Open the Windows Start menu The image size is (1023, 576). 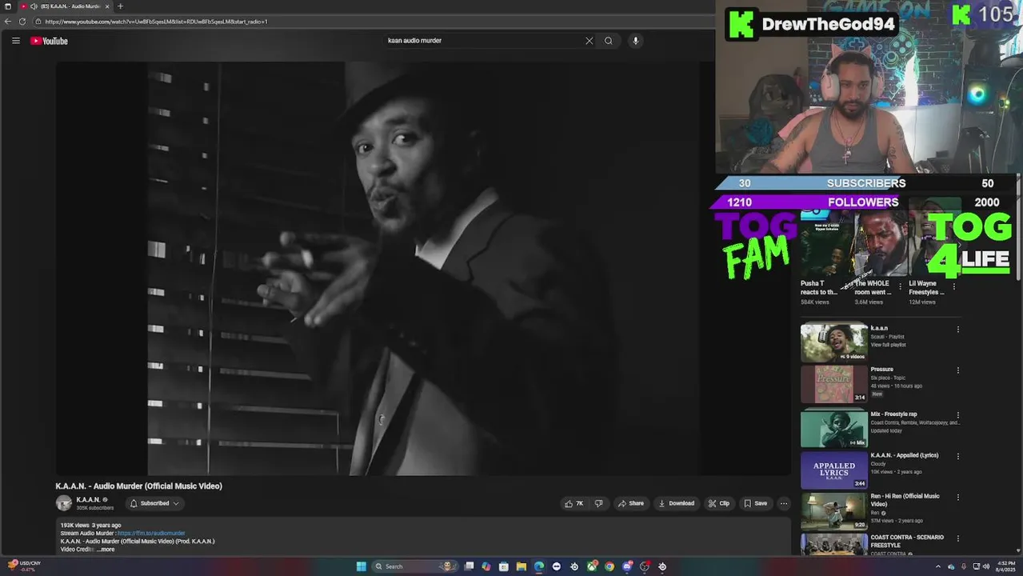point(361,566)
